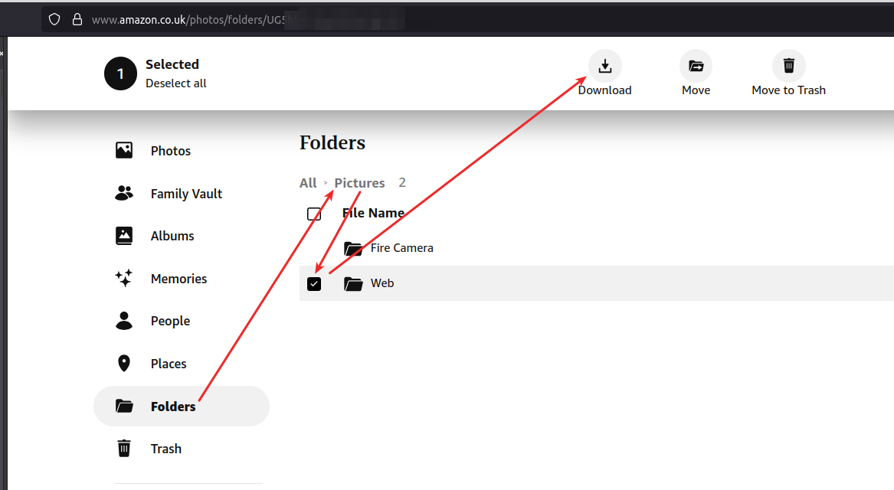Screen dimensions: 894x490
Task: Click the selected count badge showing 1
Action: click(x=120, y=73)
